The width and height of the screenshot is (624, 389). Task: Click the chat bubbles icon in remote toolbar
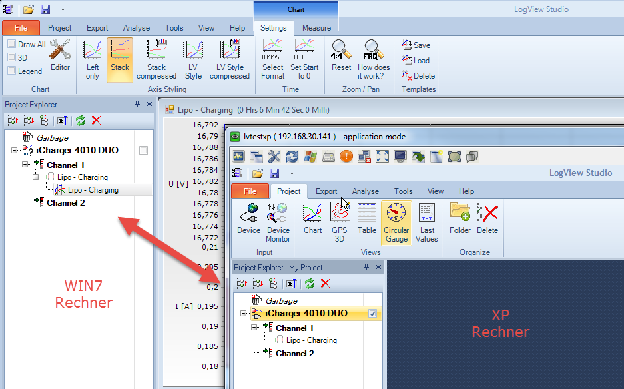pyautogui.click(x=472, y=157)
